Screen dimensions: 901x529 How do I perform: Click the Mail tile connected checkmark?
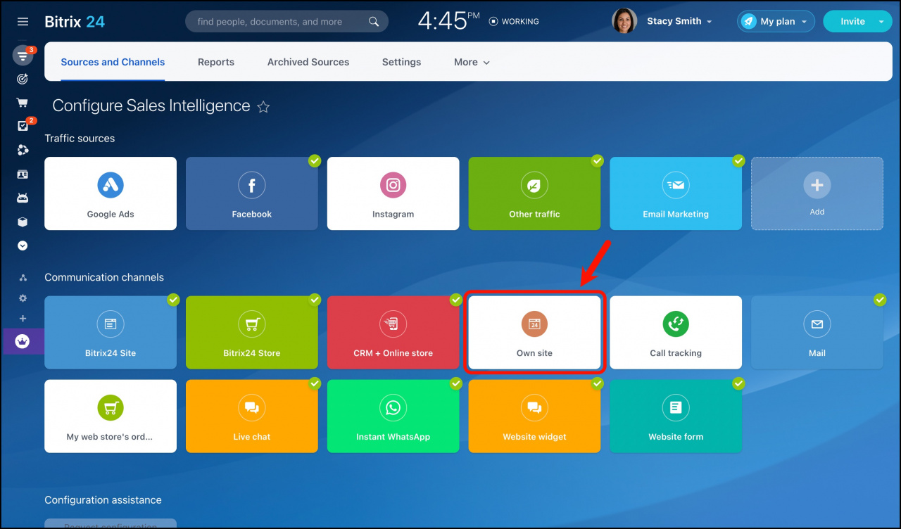coord(880,300)
